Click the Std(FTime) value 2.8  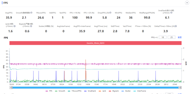[115, 31]
